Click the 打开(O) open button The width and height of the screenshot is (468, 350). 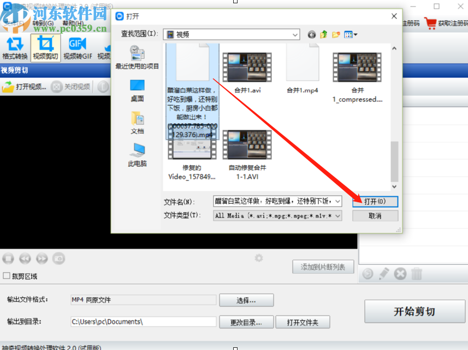click(375, 202)
